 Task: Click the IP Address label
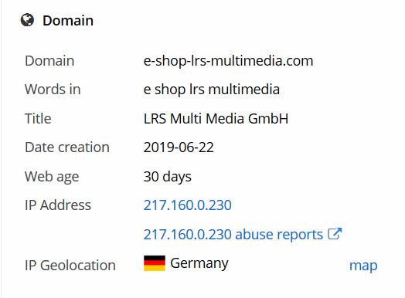tap(58, 205)
